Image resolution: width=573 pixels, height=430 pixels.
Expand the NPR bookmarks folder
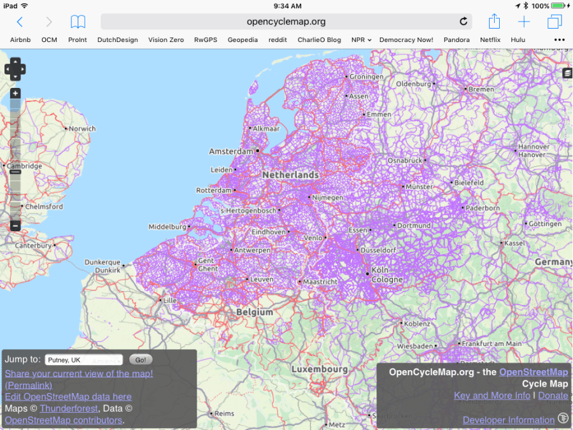click(361, 39)
